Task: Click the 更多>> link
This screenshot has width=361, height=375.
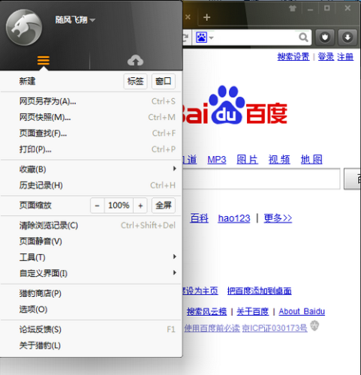Action: click(278, 218)
